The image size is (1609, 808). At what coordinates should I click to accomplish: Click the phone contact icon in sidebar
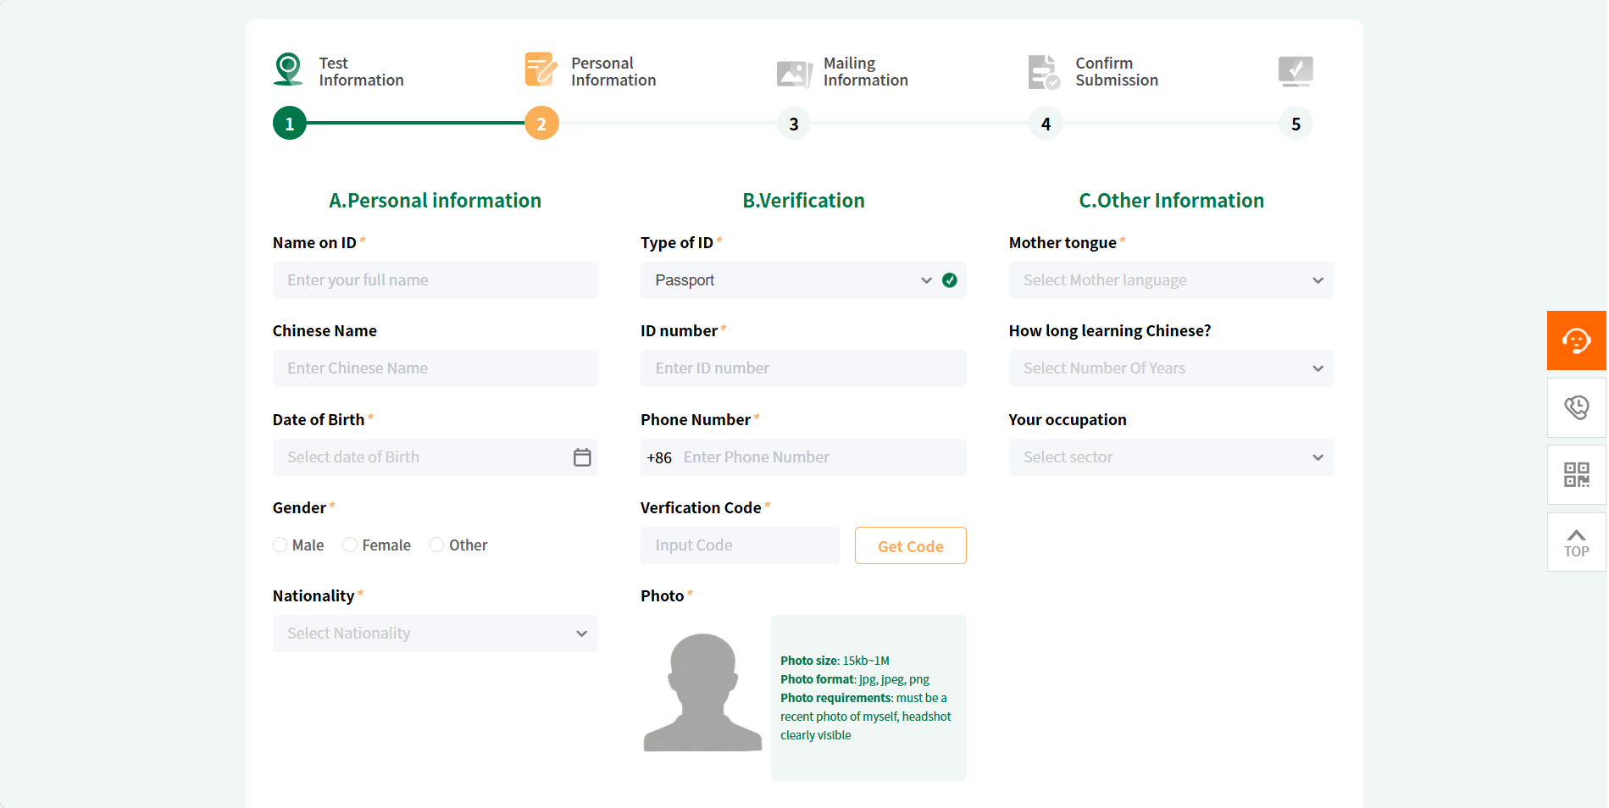click(1576, 407)
